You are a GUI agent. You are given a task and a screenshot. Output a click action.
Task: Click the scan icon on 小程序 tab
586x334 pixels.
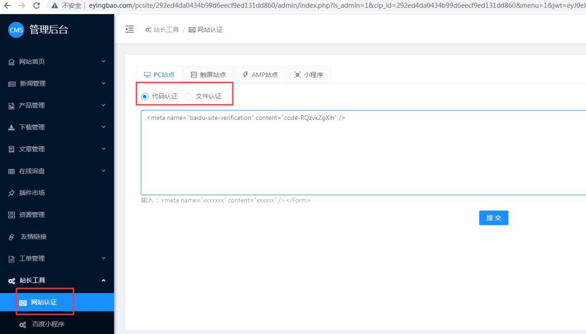tap(297, 75)
